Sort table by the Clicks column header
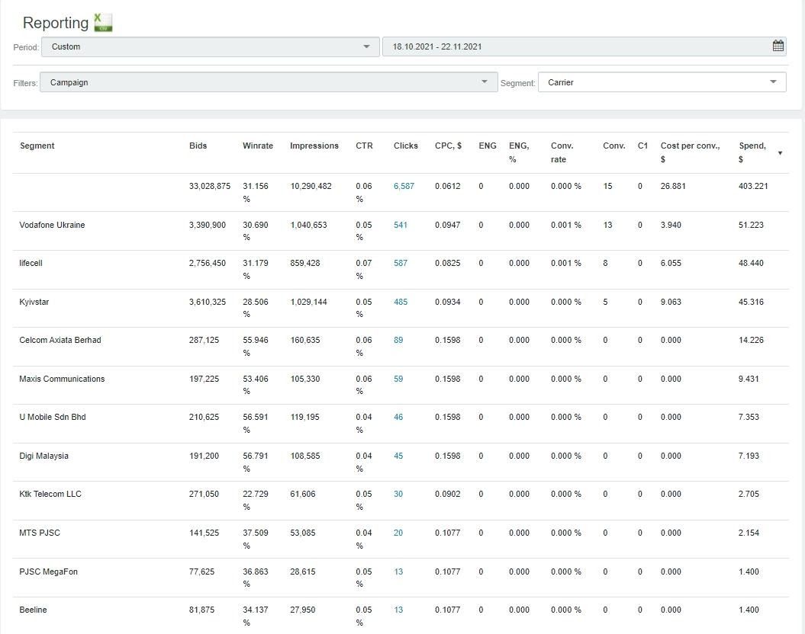Viewport: 805px width, 634px height. pos(405,146)
